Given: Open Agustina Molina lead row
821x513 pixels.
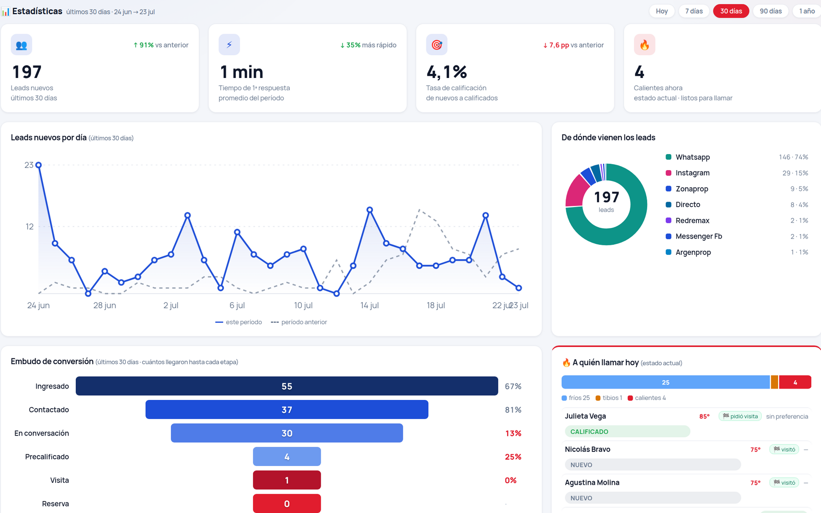Looking at the screenshot, I should click(686, 490).
